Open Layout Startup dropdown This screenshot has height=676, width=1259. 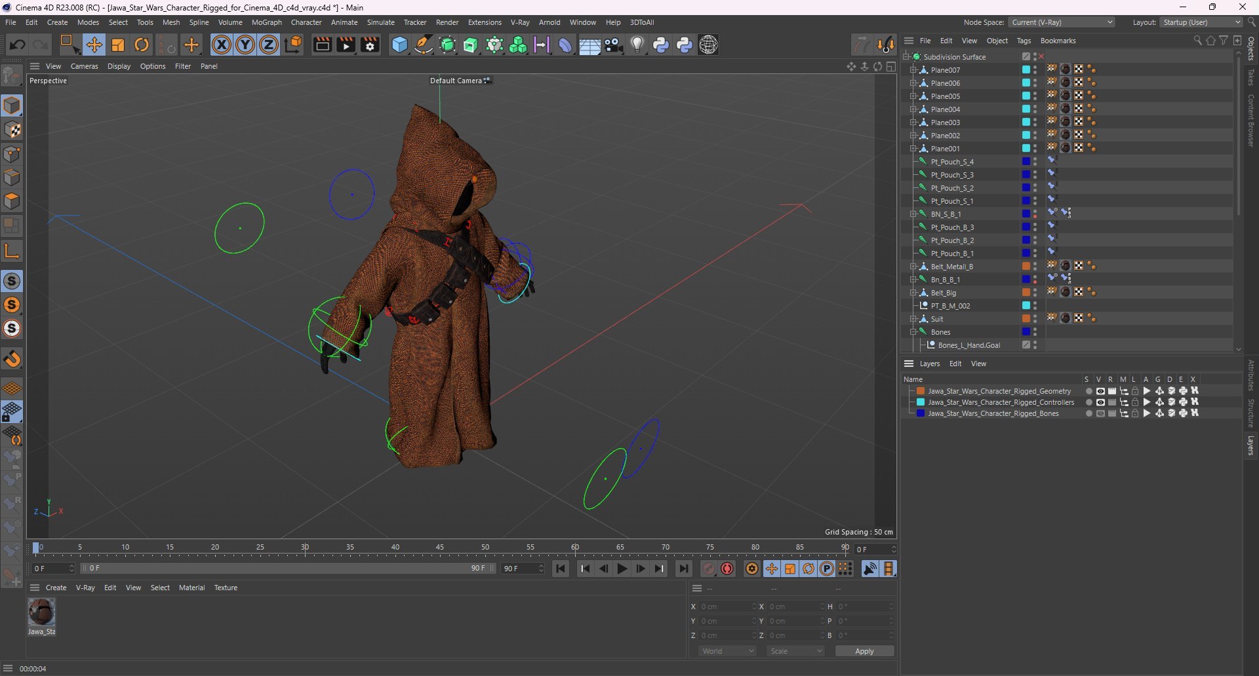1201,22
